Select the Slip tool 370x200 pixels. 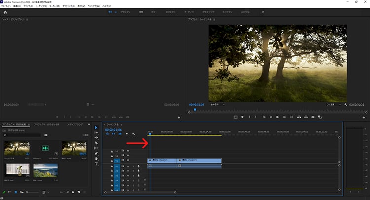pos(96,148)
